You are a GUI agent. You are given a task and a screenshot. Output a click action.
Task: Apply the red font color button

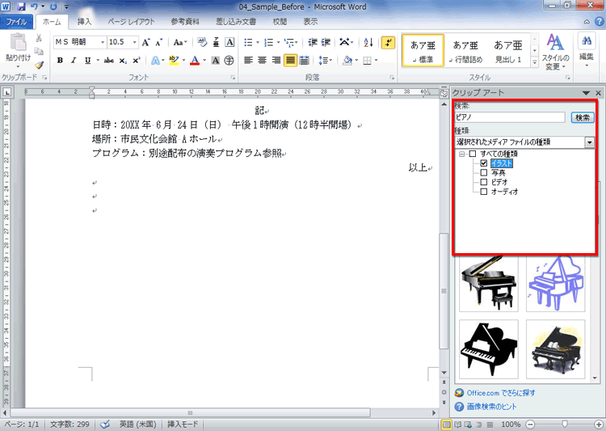click(x=195, y=61)
